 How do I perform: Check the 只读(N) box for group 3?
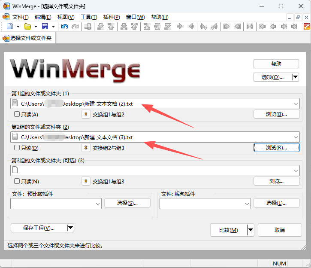tap(17, 181)
